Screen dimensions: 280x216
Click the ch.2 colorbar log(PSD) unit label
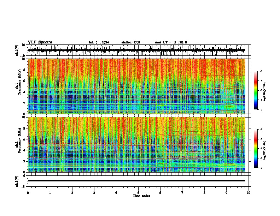click(x=265, y=150)
